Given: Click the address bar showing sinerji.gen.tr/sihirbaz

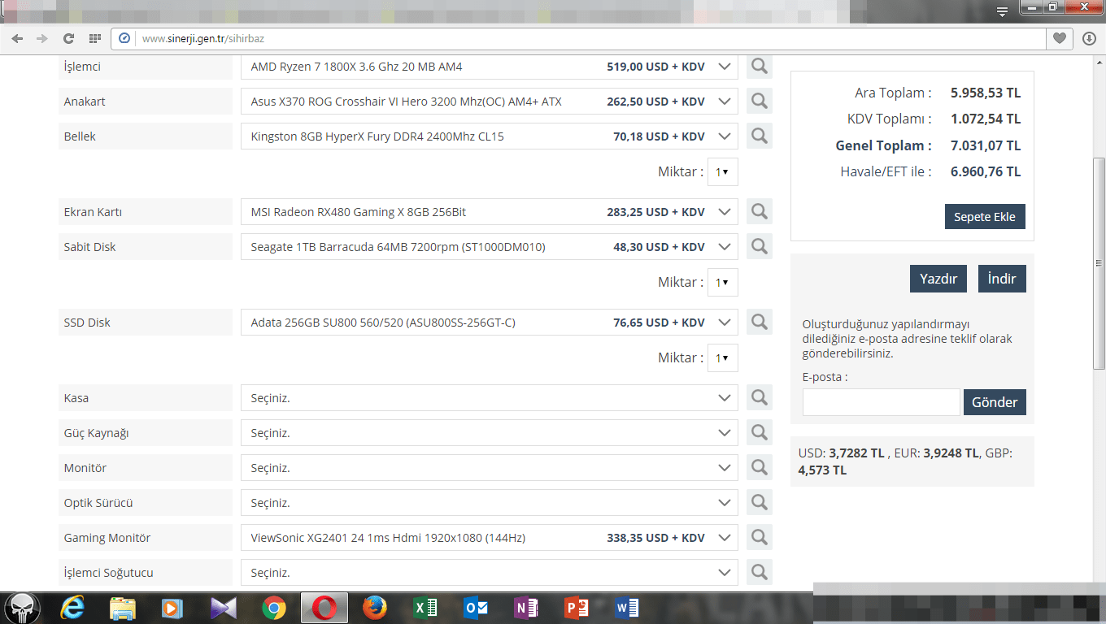Looking at the screenshot, I should click(580, 38).
